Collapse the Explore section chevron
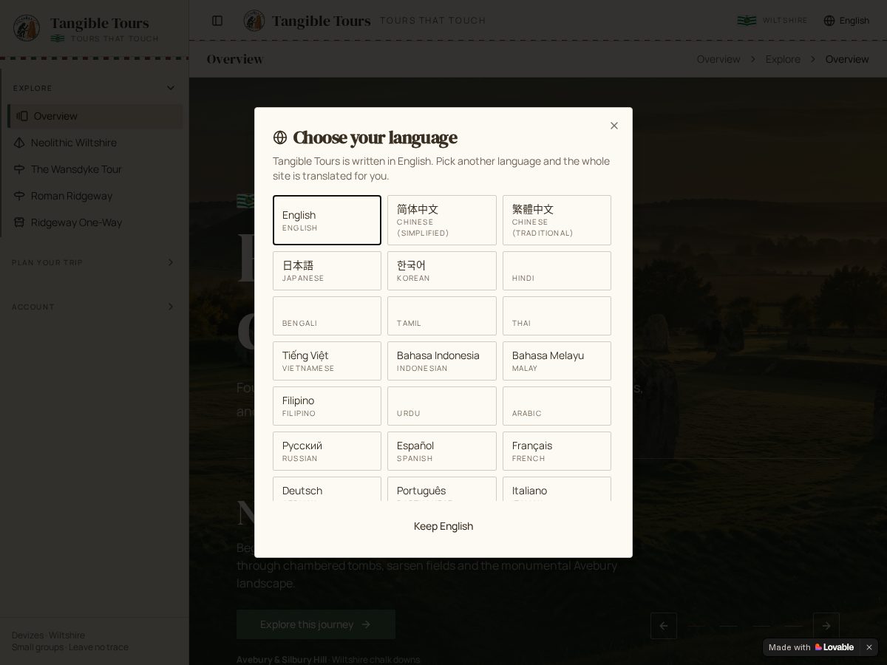The image size is (887, 665). [x=171, y=88]
